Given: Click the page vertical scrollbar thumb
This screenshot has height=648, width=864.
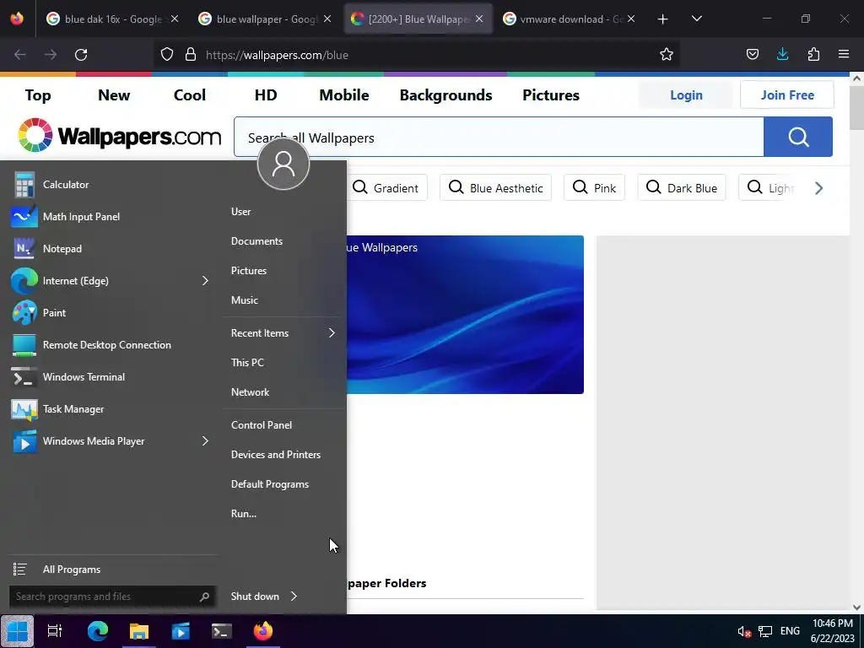Looking at the screenshot, I should click(856, 107).
